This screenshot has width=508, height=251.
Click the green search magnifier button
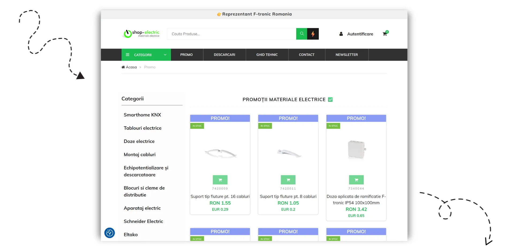pos(302,34)
